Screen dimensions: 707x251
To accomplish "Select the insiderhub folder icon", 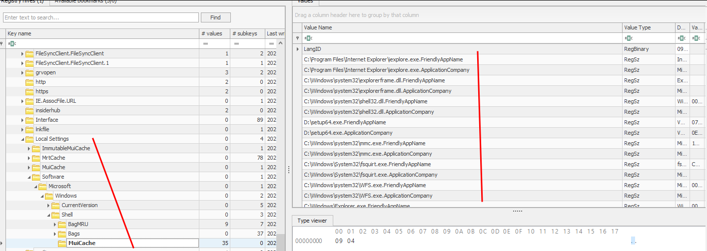I will [x=29, y=110].
